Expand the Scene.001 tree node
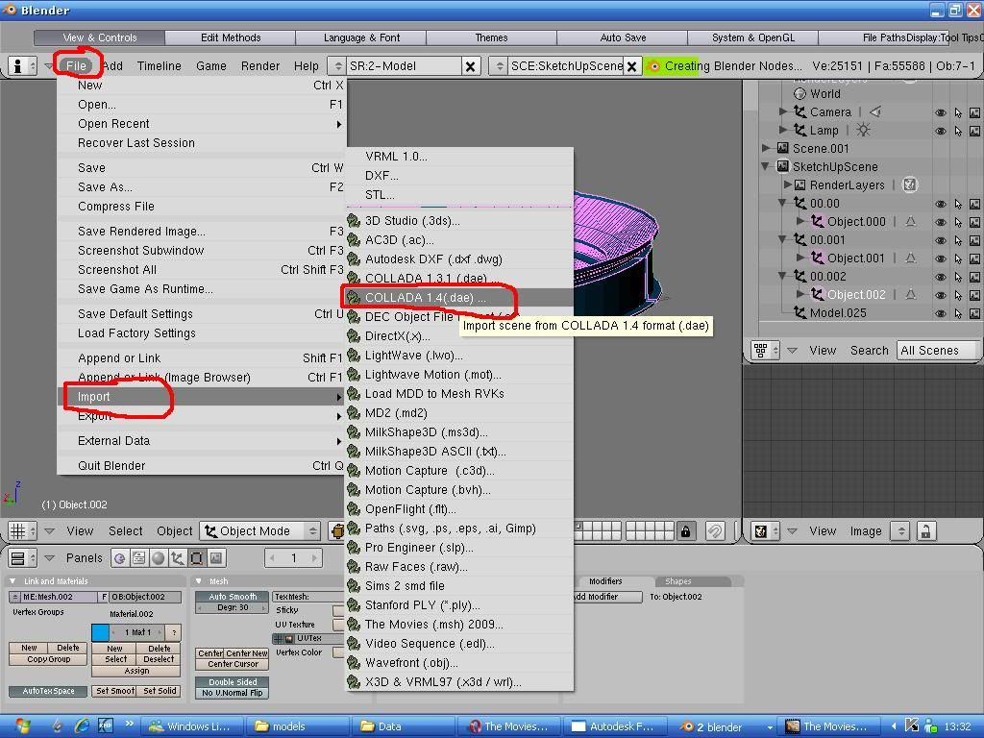The image size is (984, 738). 766,148
